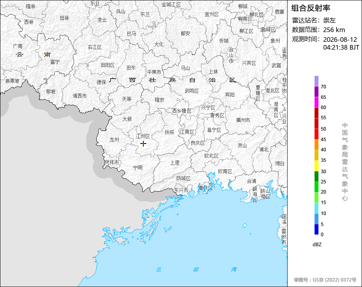Screen dimensions: 362x287
Task: Click the purple 70 dBZ color swatch
Action: [316, 81]
